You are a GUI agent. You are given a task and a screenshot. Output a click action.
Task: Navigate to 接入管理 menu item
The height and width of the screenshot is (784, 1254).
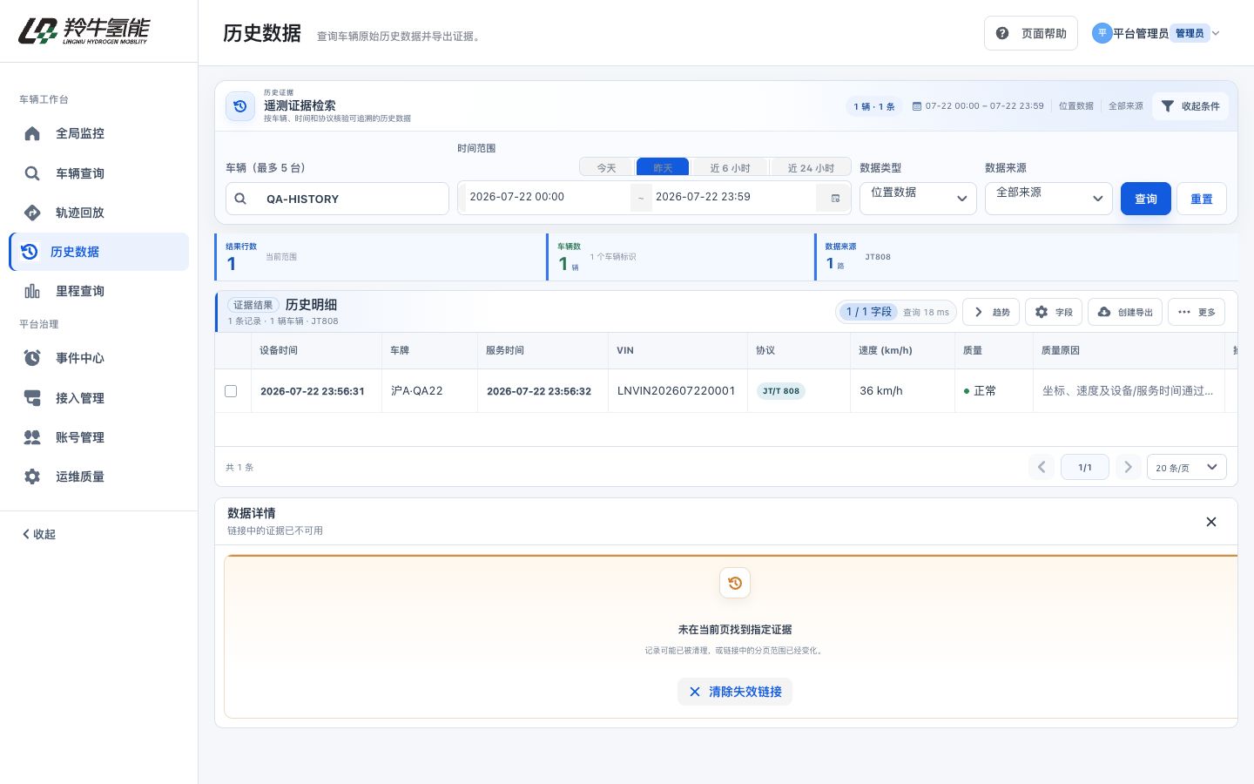coord(98,398)
